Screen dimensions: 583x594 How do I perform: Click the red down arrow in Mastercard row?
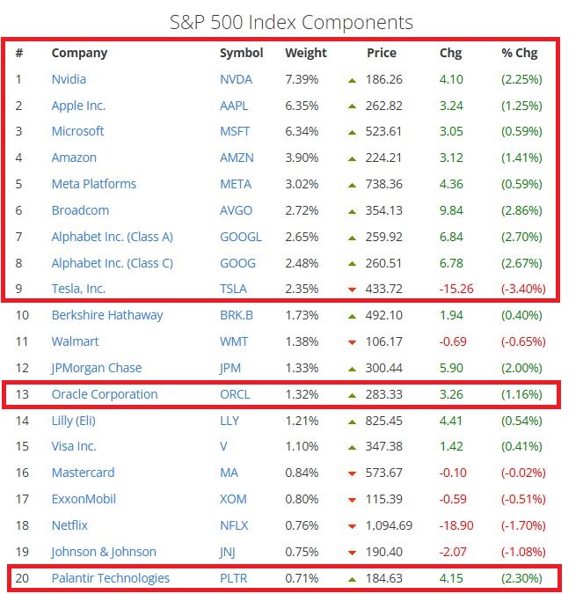pyautogui.click(x=352, y=473)
